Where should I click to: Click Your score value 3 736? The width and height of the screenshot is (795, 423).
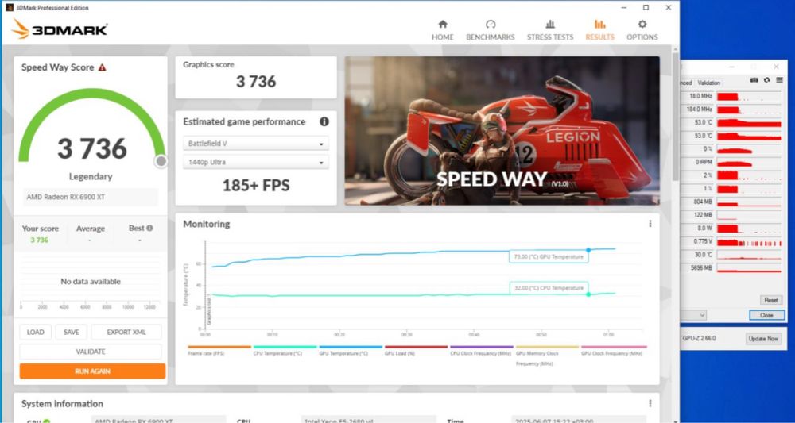tap(39, 240)
